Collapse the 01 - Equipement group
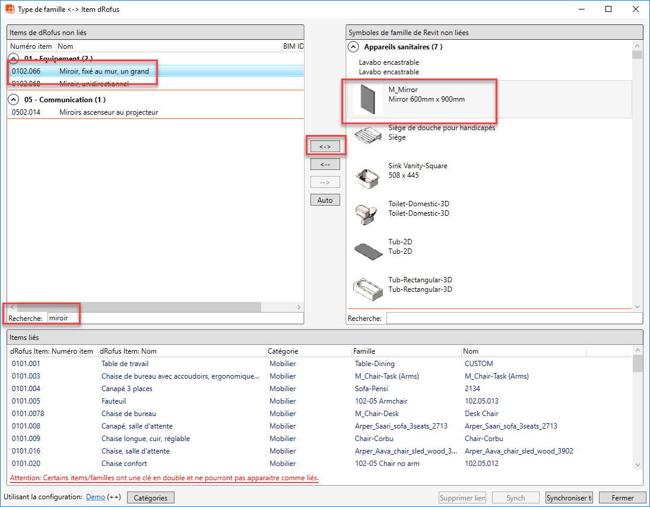 15,59
